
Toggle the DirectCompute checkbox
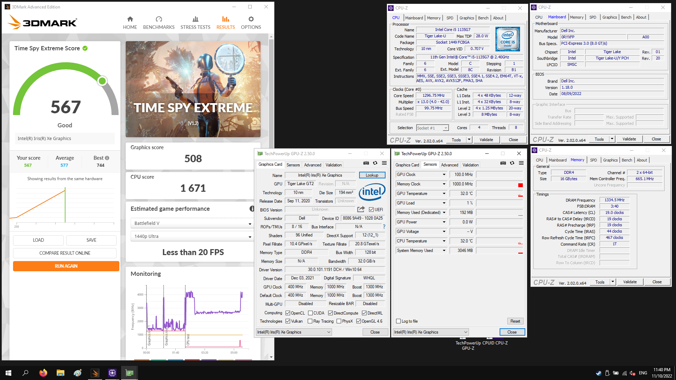point(330,313)
